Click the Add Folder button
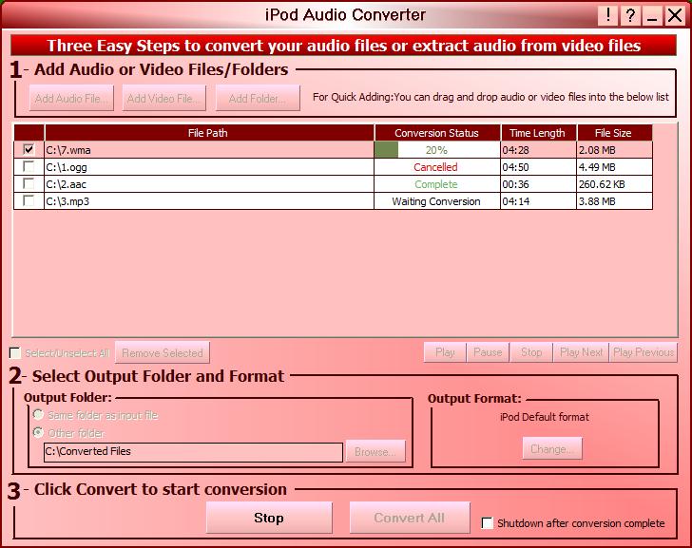The width and height of the screenshot is (692, 548). [258, 99]
